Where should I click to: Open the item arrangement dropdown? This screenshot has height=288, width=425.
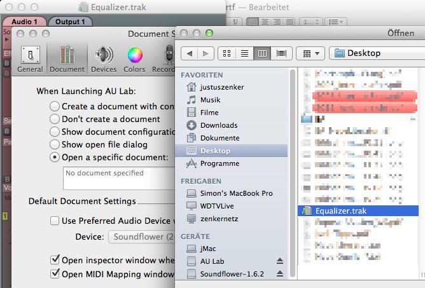click(310, 53)
